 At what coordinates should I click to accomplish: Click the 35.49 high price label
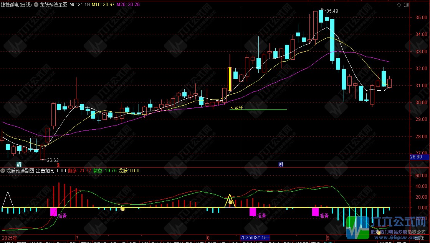pyautogui.click(x=332, y=11)
